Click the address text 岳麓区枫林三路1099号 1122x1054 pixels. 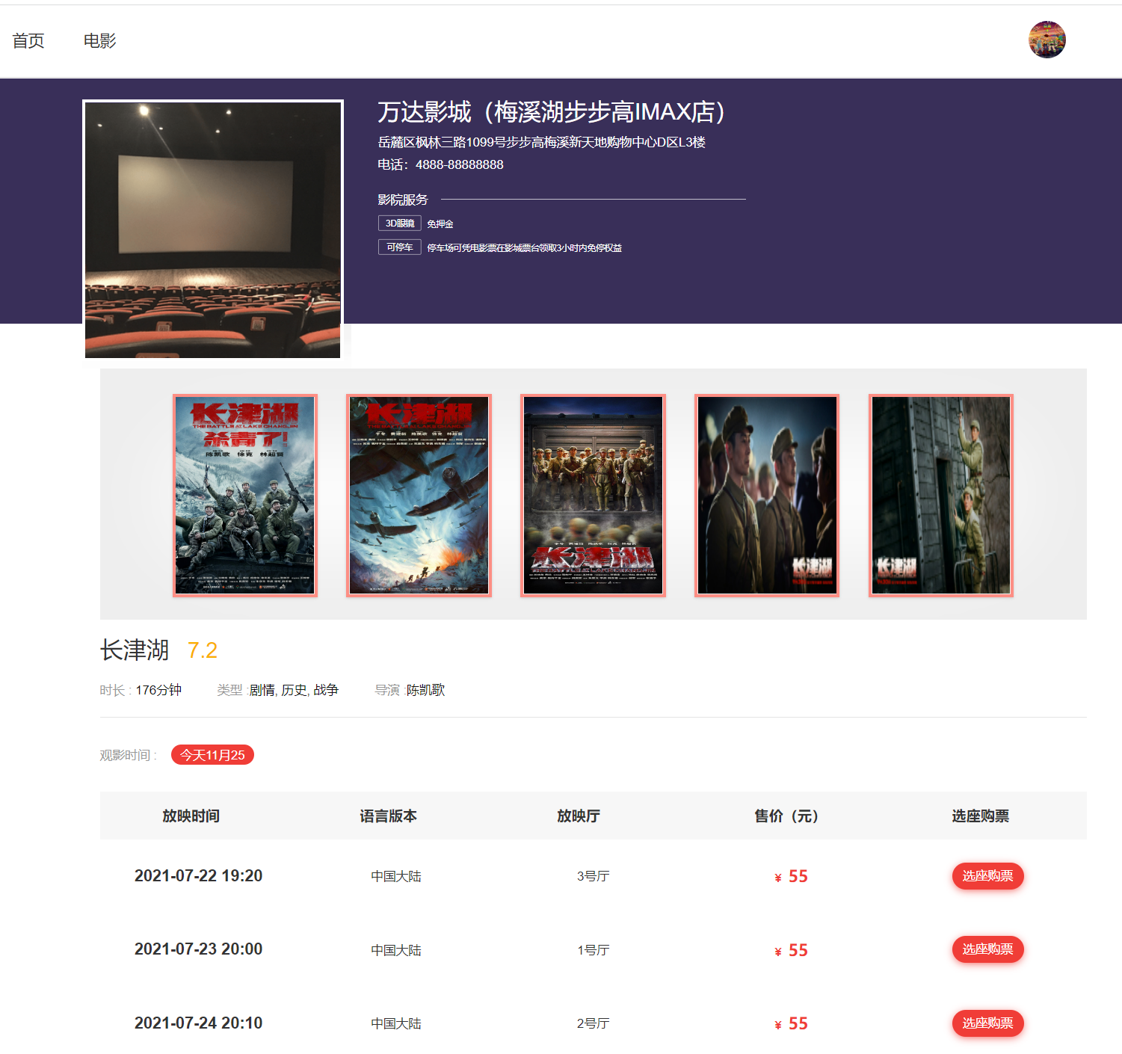(x=541, y=142)
